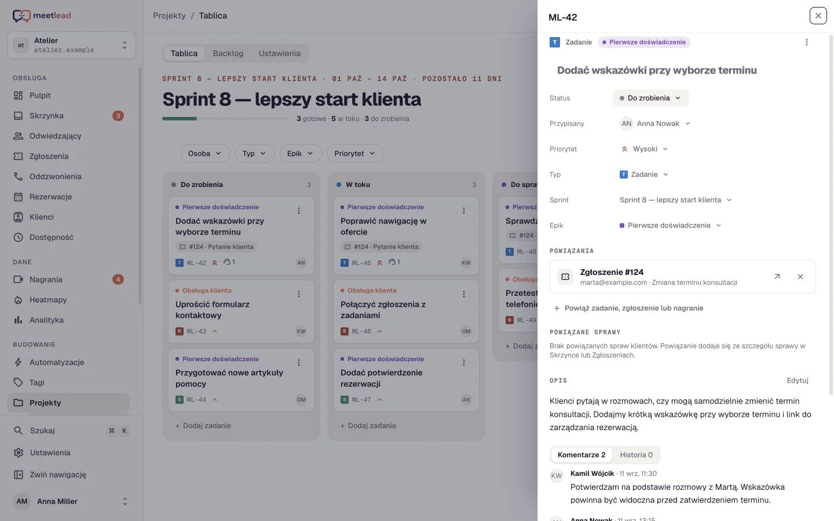Image resolution: width=834 pixels, height=521 pixels.
Task: Open options menu on ML-45 card
Action: [x=464, y=211]
